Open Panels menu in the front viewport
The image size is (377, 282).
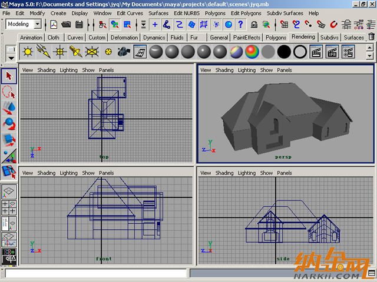point(106,173)
